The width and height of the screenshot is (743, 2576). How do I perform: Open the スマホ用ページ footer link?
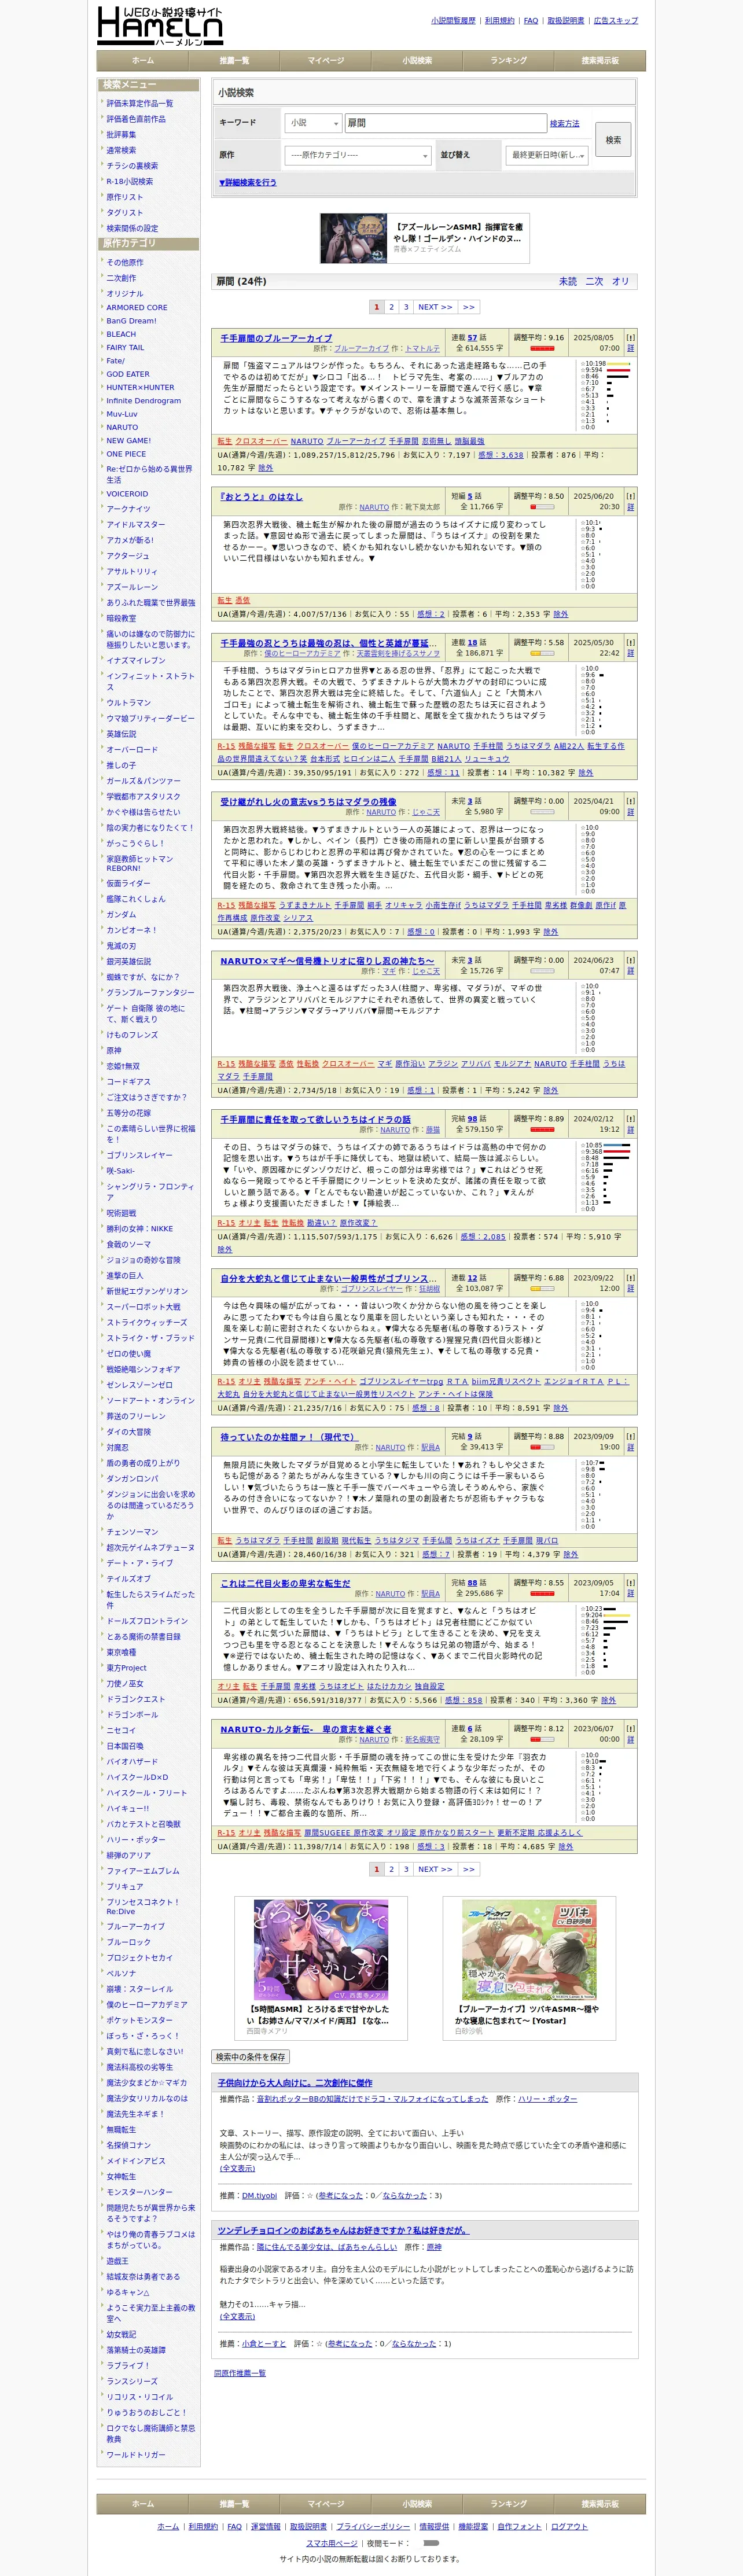[x=332, y=2542]
